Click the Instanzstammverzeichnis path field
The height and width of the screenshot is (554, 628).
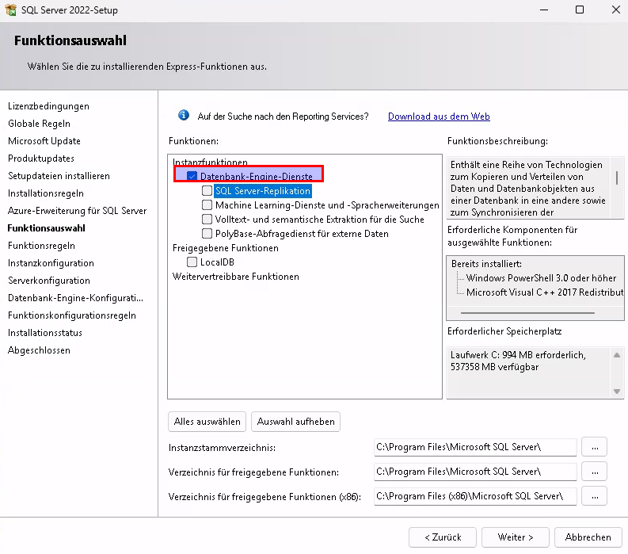475,447
